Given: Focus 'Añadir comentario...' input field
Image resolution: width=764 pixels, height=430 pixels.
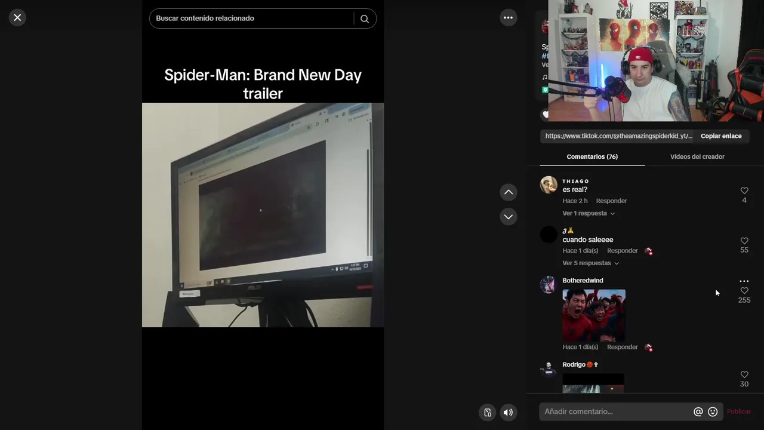Looking at the screenshot, I should (x=617, y=411).
